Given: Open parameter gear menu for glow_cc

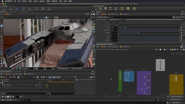Looking at the screenshot, I should click(174, 17).
